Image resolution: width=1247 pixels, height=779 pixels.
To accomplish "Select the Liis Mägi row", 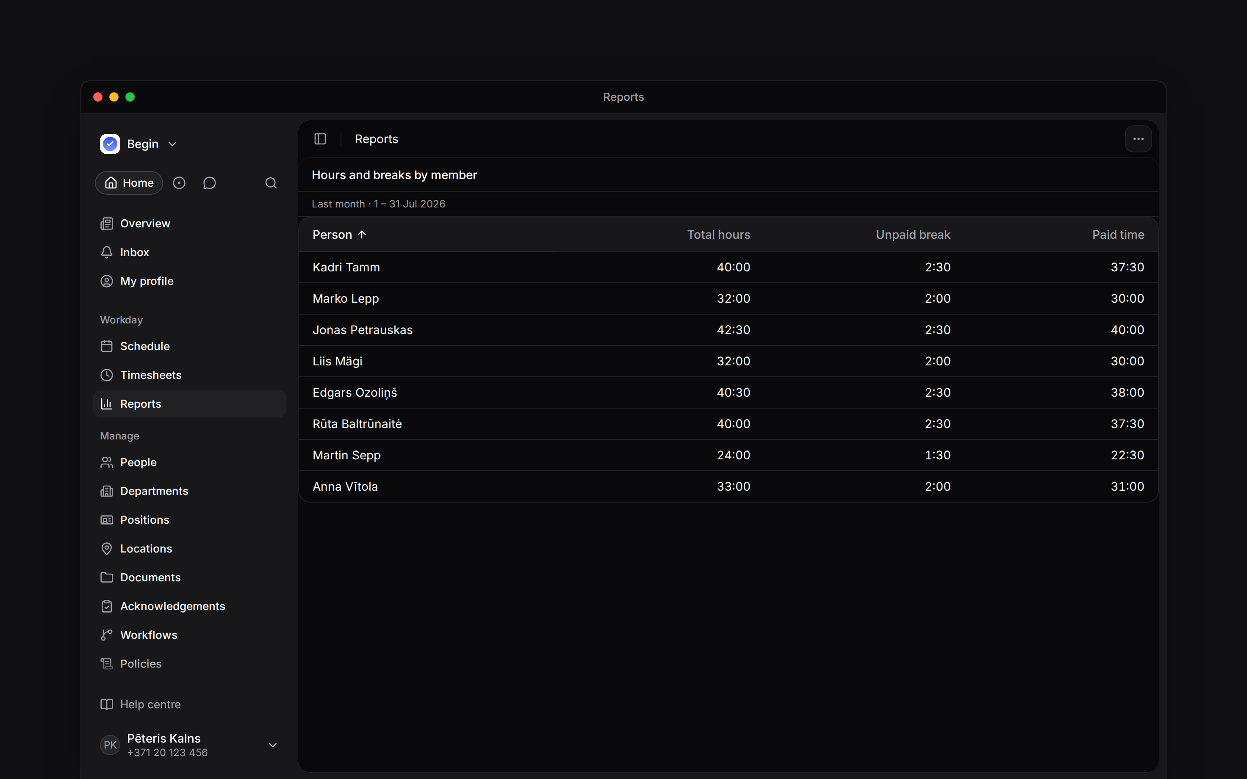I will [x=728, y=361].
